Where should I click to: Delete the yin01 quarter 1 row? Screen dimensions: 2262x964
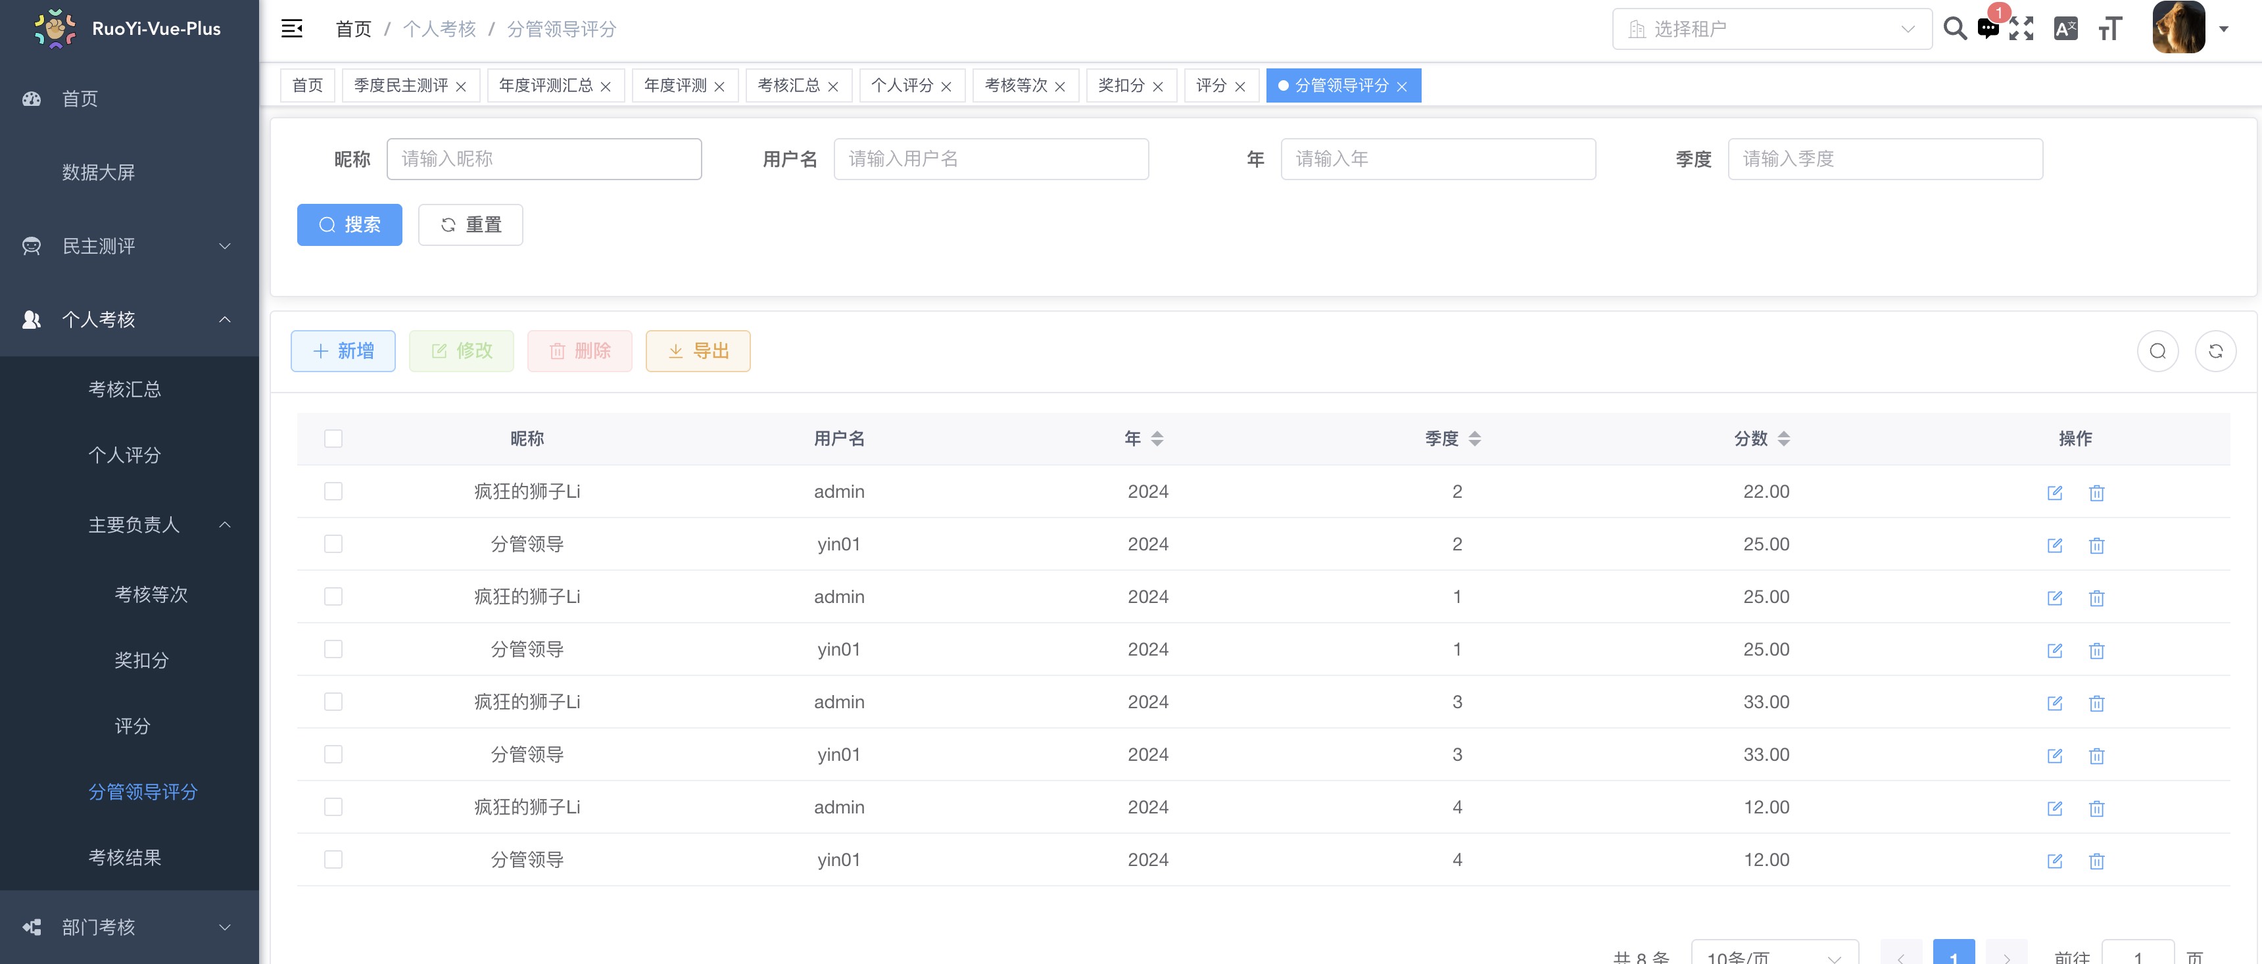pyautogui.click(x=2097, y=650)
